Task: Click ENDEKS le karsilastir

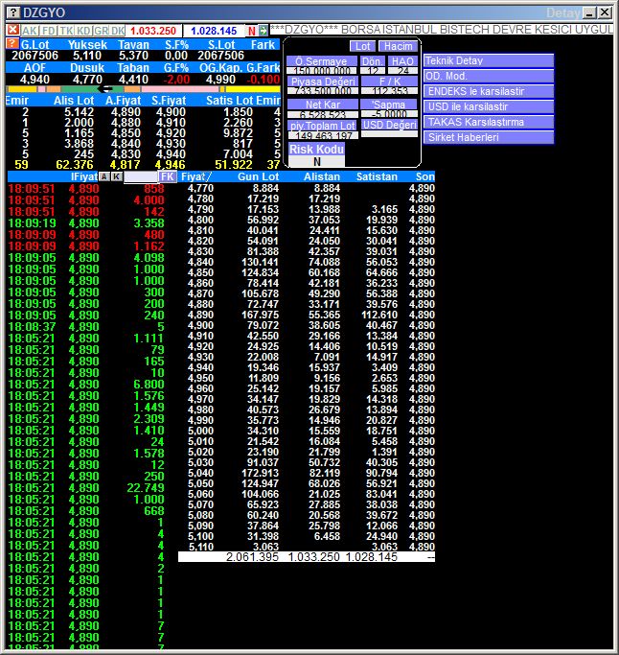Action: pyautogui.click(x=489, y=91)
